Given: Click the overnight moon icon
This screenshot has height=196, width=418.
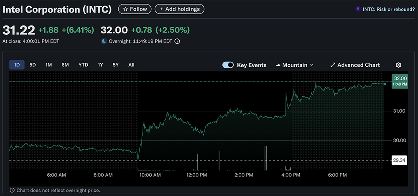Looking at the screenshot, I should tap(104, 41).
